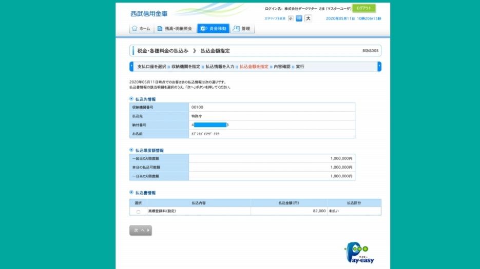
Task: Set font size to medium (中)
Action: (299, 18)
